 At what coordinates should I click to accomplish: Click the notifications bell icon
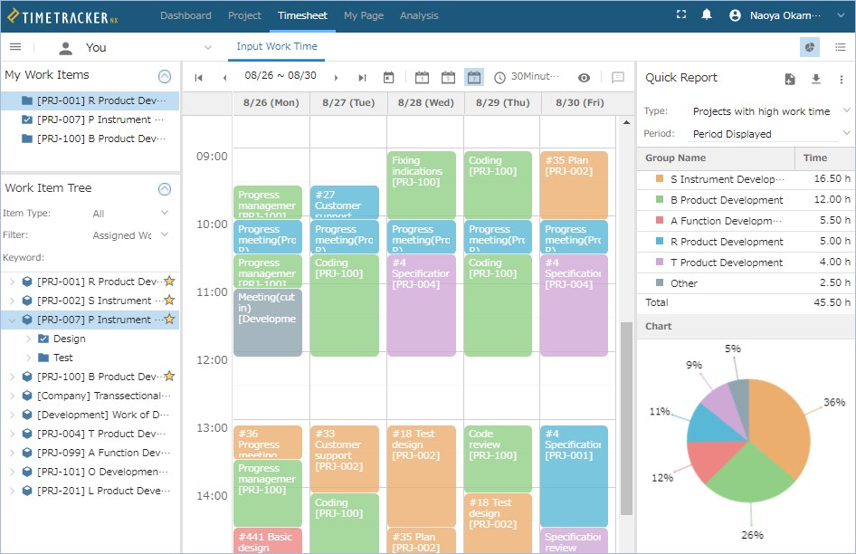[x=707, y=15]
